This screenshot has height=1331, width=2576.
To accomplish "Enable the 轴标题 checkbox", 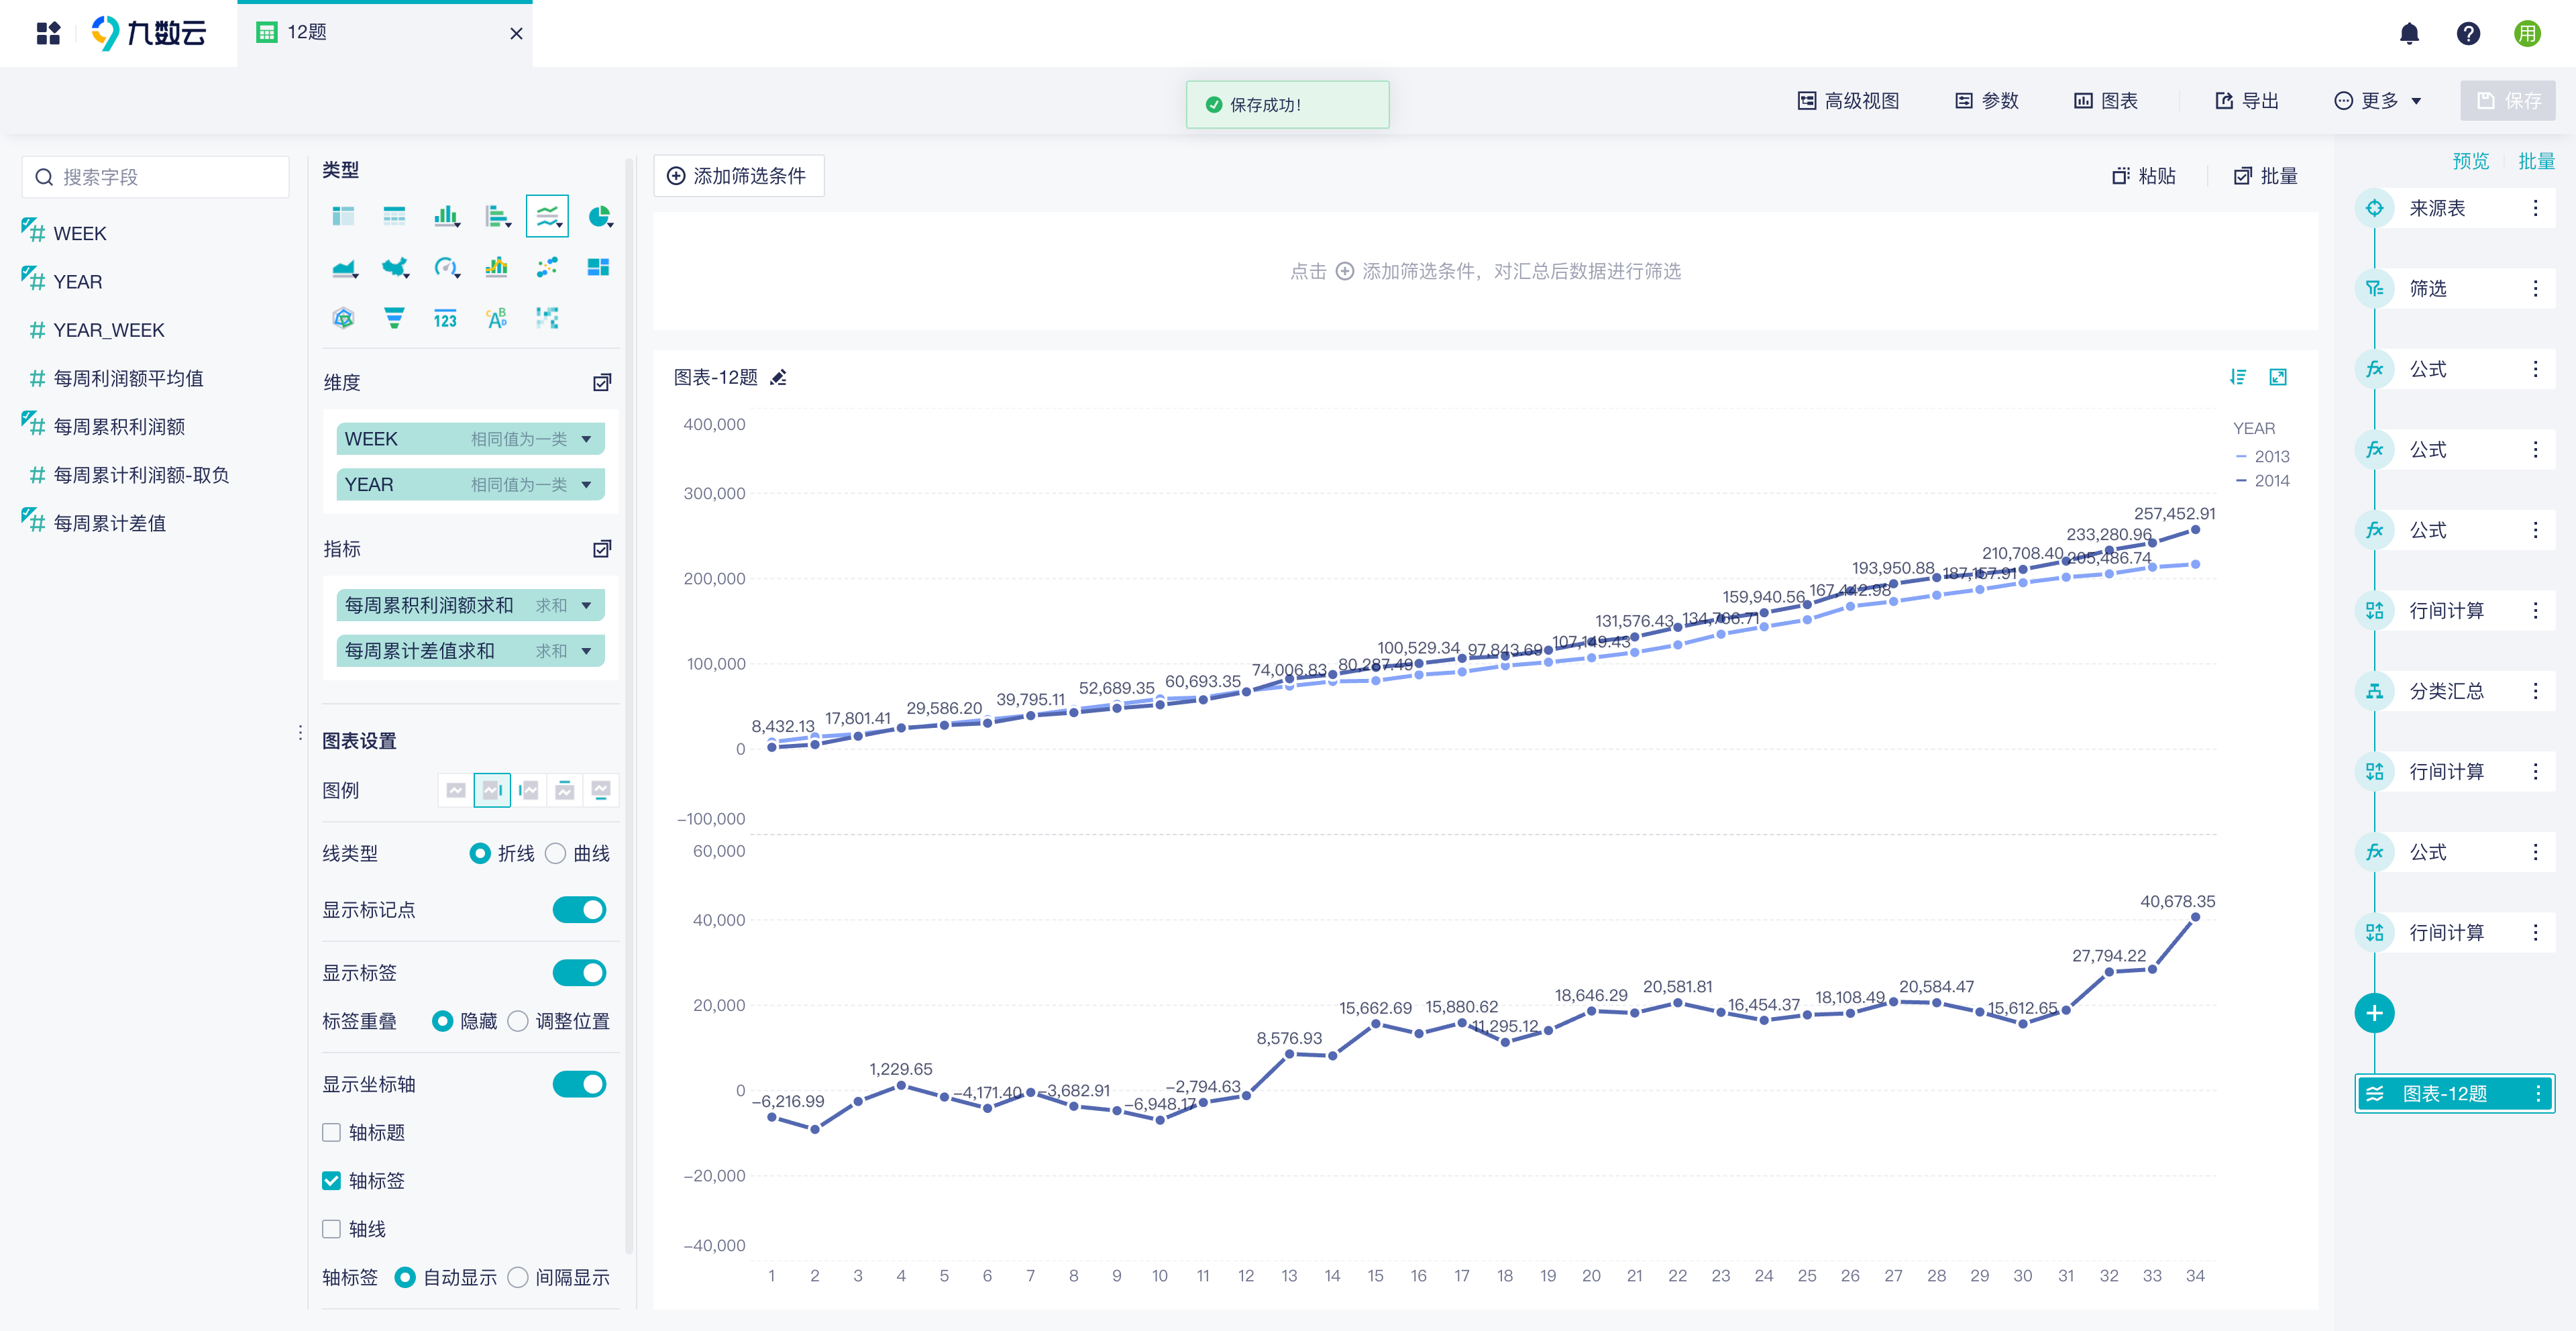I will [x=331, y=1132].
